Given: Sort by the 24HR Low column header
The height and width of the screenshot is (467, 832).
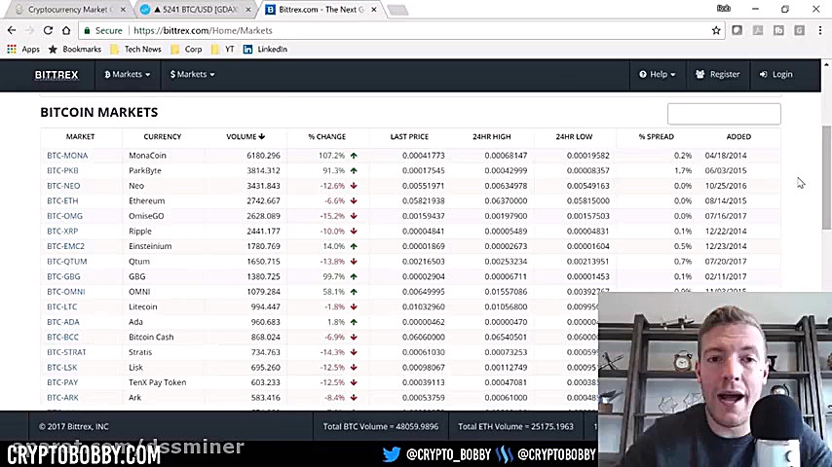Looking at the screenshot, I should point(574,137).
